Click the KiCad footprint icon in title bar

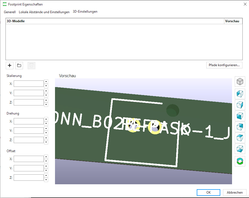point(5,4)
